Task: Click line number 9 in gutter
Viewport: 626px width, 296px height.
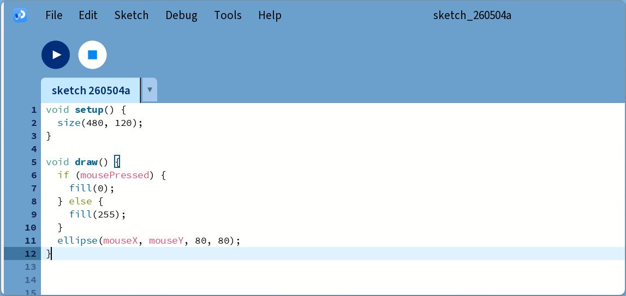Action: coord(33,215)
